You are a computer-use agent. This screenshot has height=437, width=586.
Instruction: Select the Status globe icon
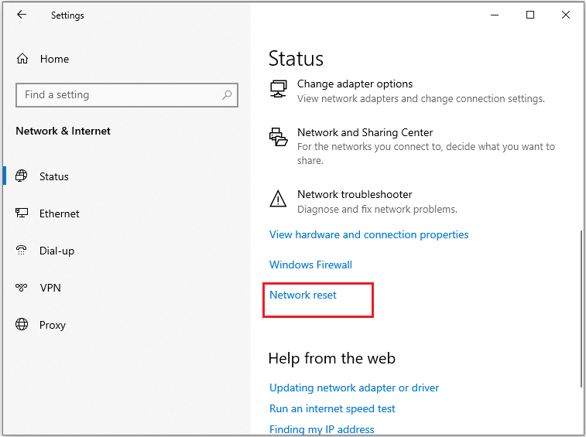pos(22,176)
